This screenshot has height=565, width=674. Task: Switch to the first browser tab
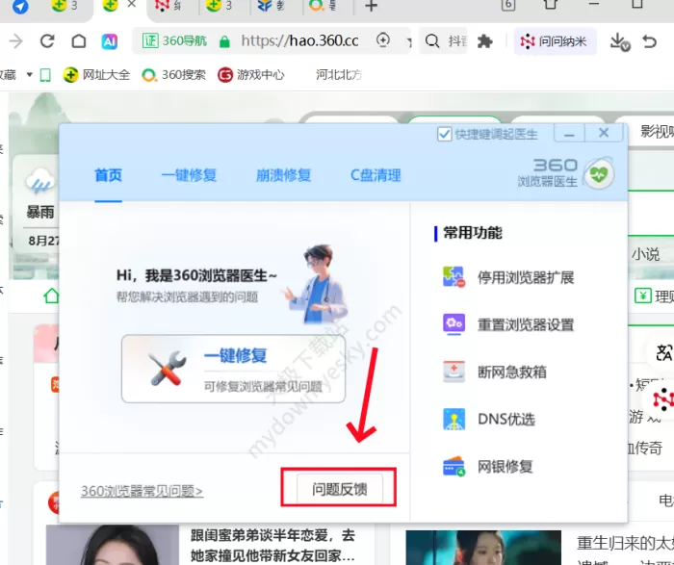[20, 6]
